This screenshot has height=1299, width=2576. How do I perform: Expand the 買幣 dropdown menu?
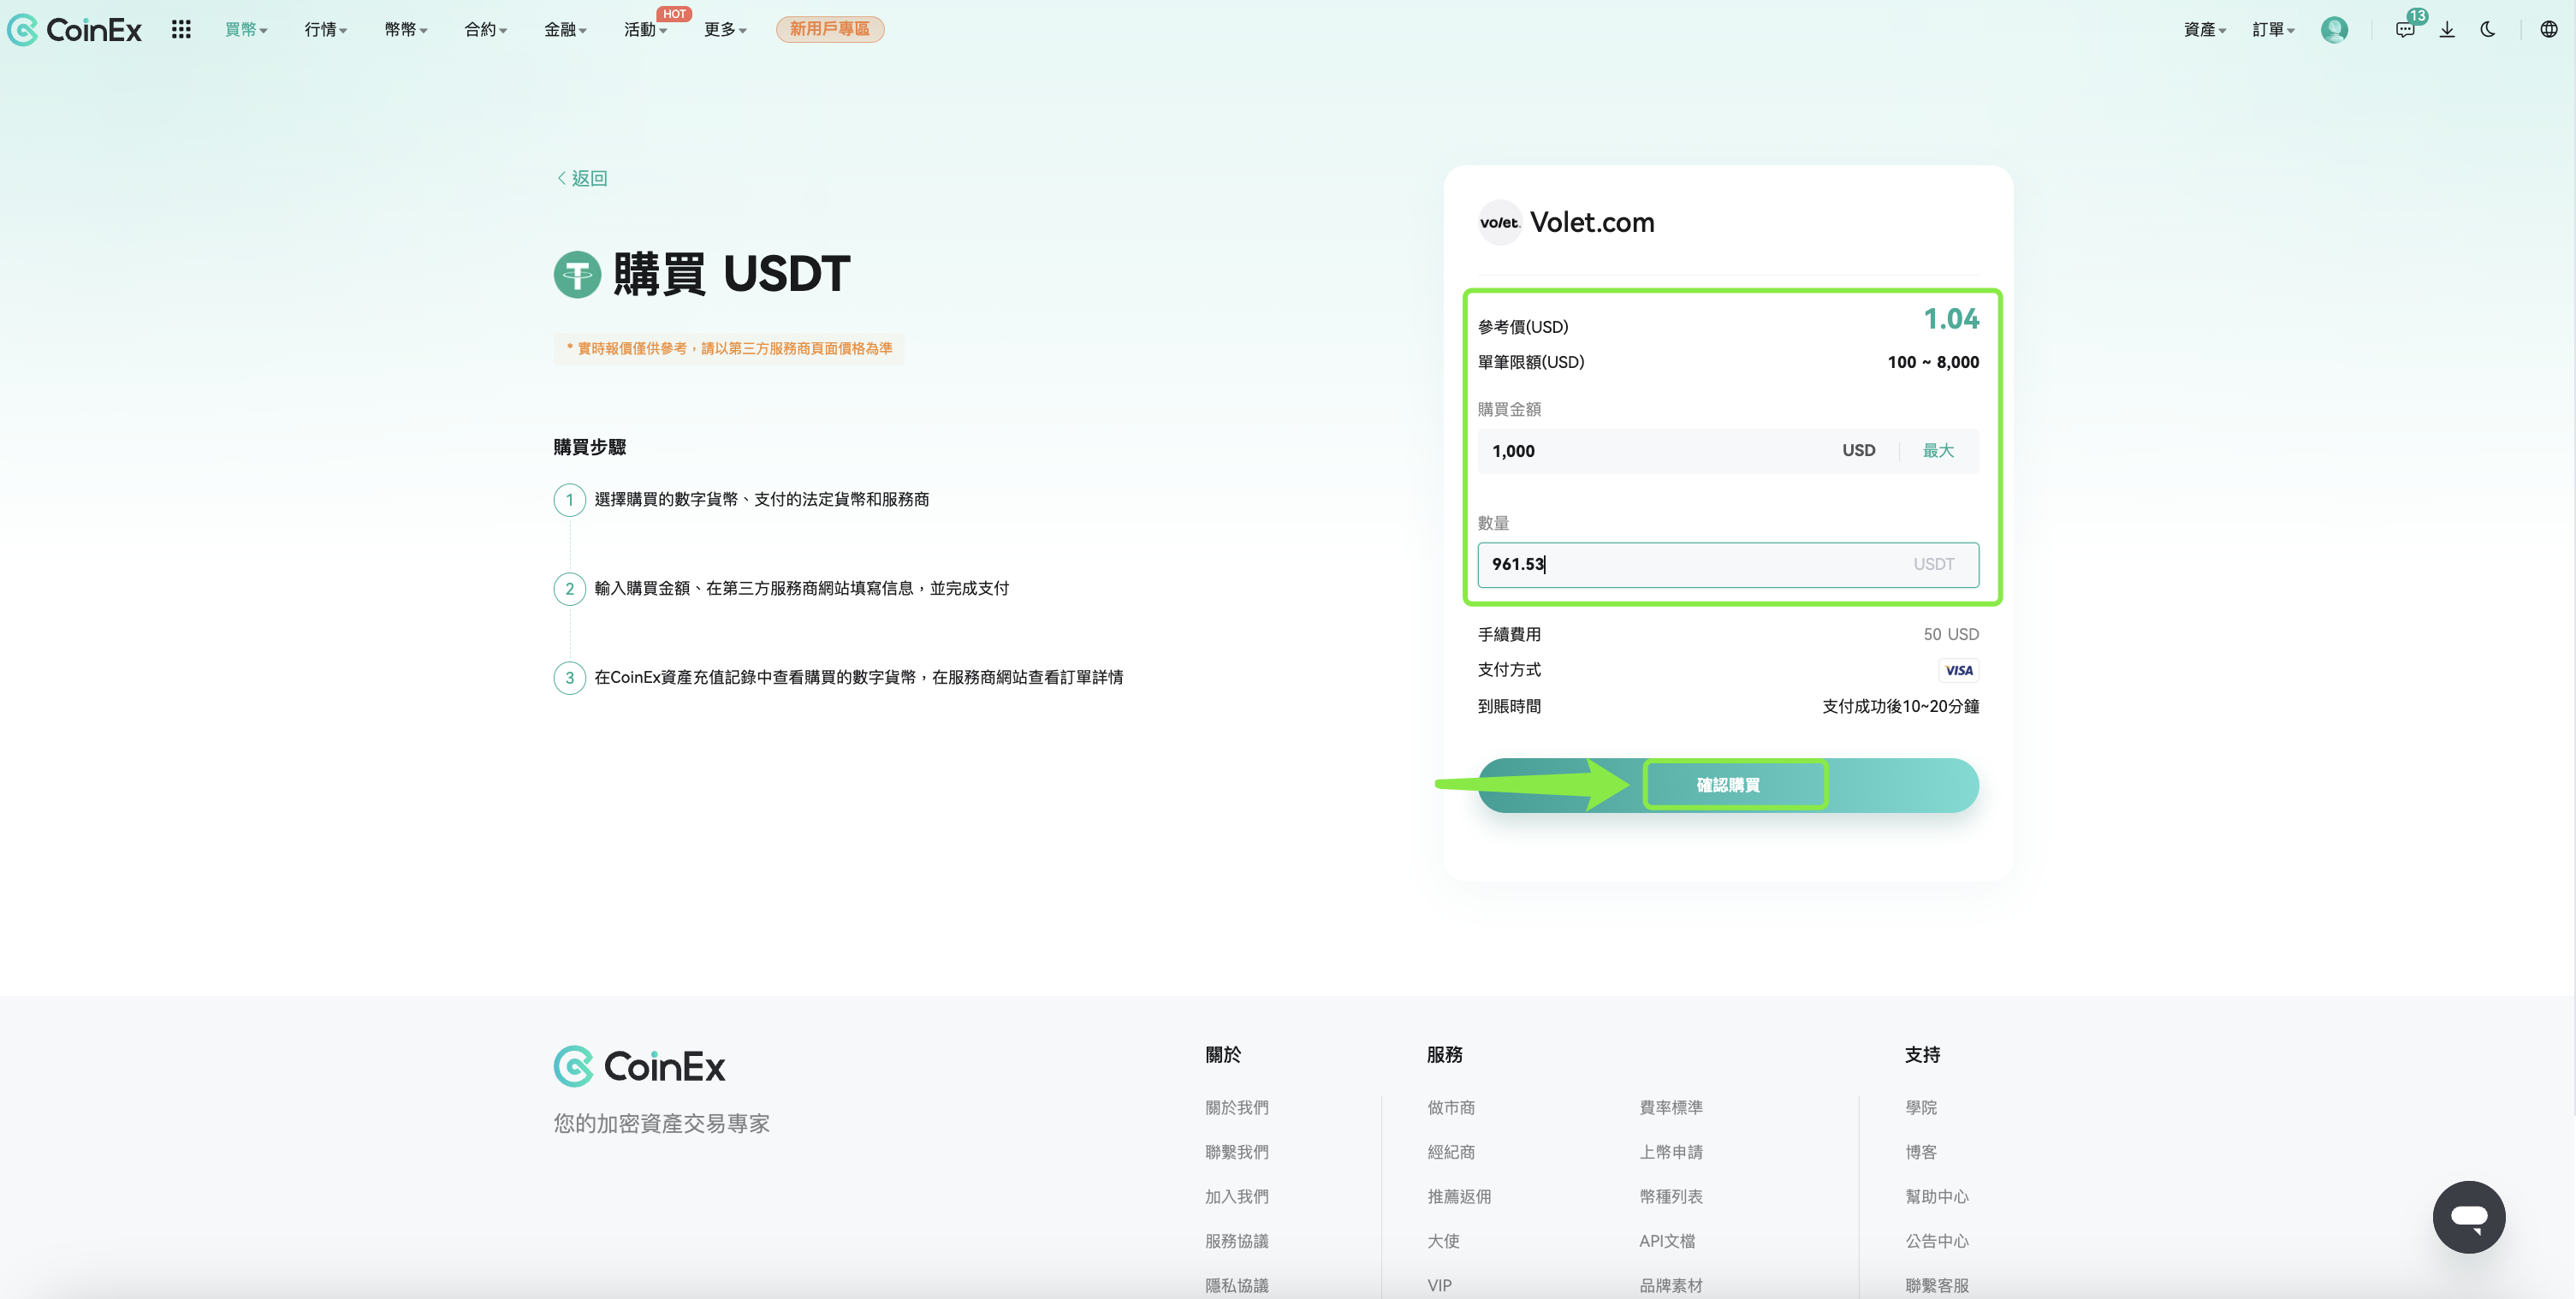[x=246, y=29]
